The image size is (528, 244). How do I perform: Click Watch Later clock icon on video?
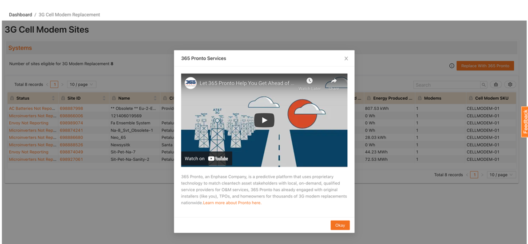point(310,81)
